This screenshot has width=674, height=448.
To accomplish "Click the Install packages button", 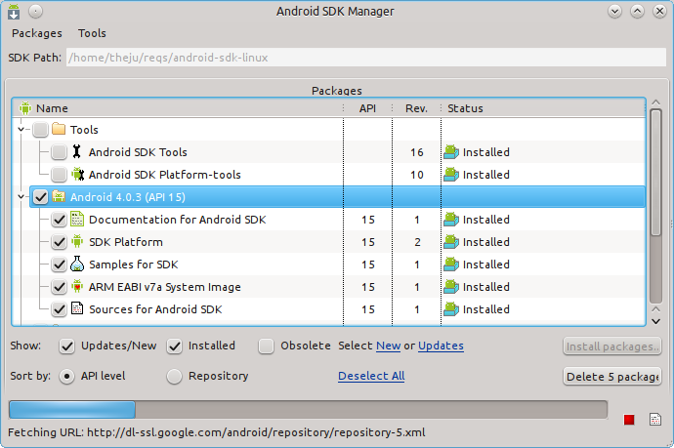I will (612, 346).
